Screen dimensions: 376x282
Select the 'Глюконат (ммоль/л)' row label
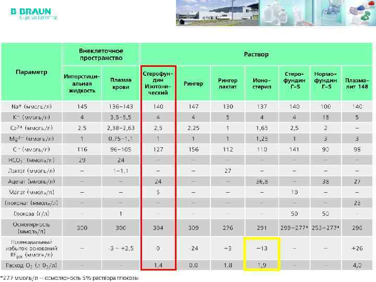click(x=31, y=203)
